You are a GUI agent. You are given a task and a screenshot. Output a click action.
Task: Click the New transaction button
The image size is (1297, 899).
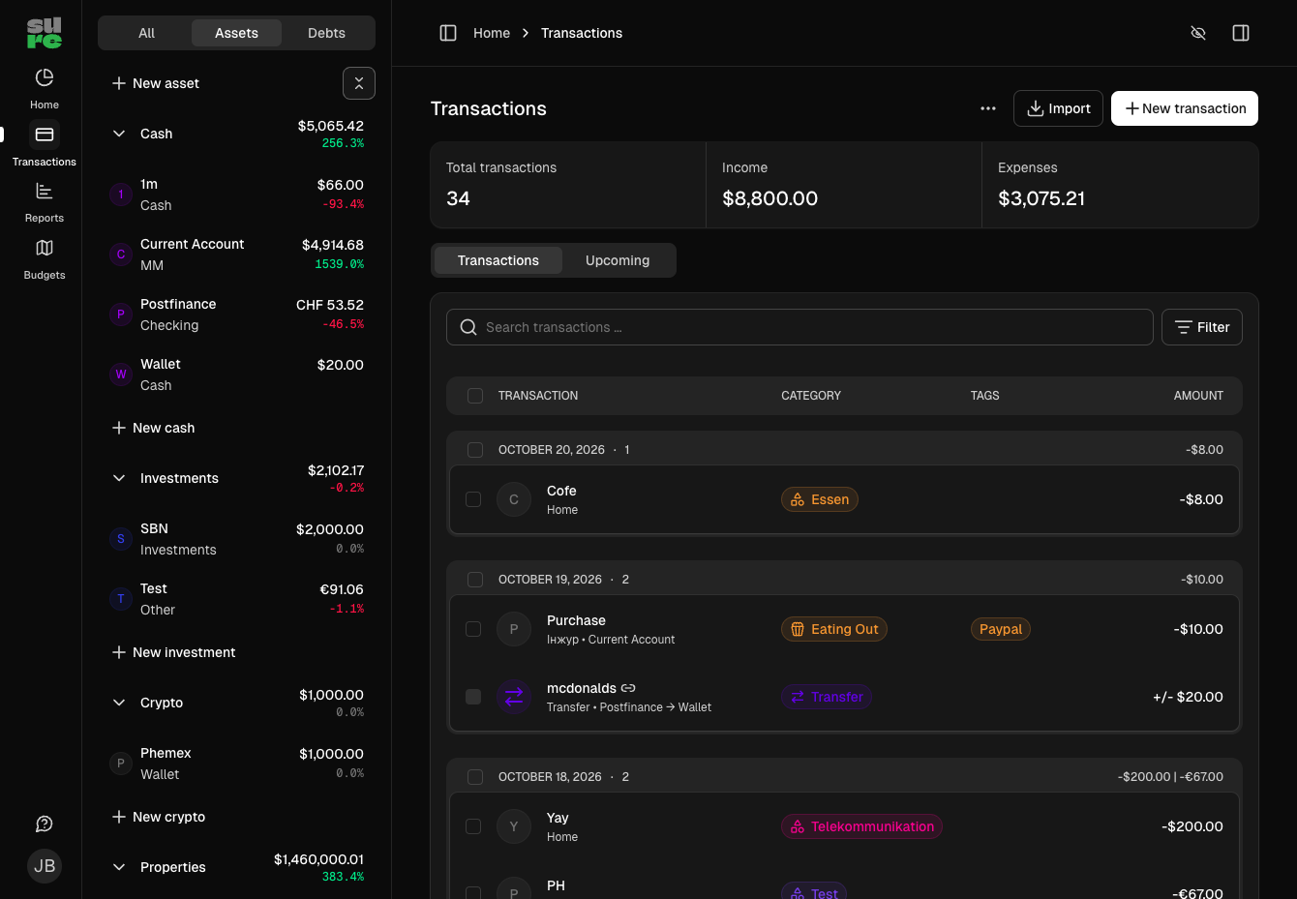pyautogui.click(x=1185, y=108)
